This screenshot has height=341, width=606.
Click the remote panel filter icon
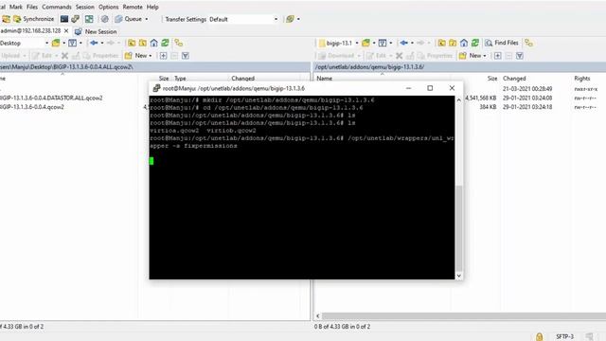point(383,43)
